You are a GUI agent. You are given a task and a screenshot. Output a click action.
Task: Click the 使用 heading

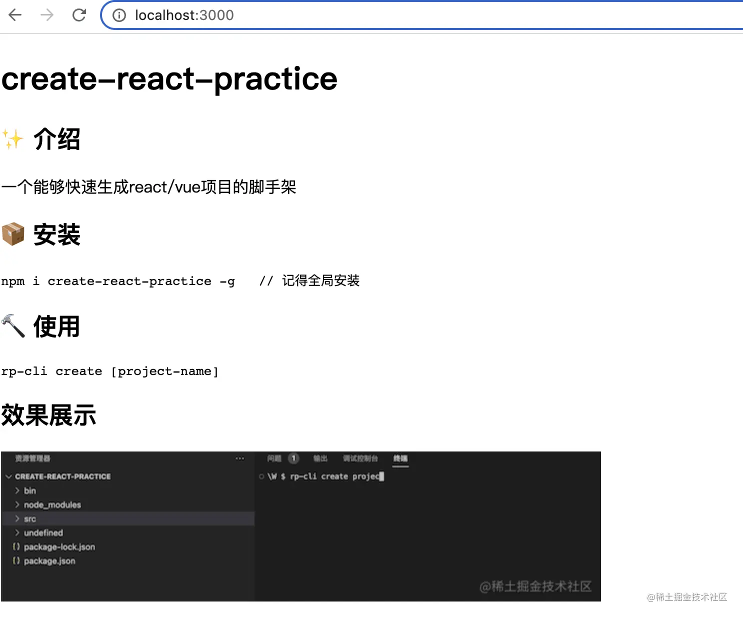tap(56, 326)
